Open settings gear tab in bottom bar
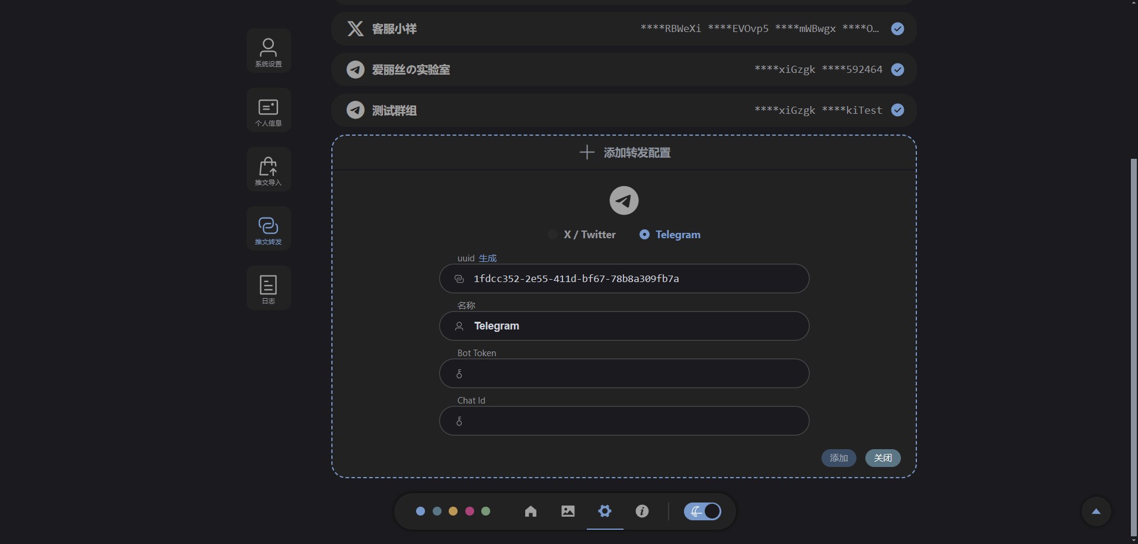 click(x=605, y=511)
